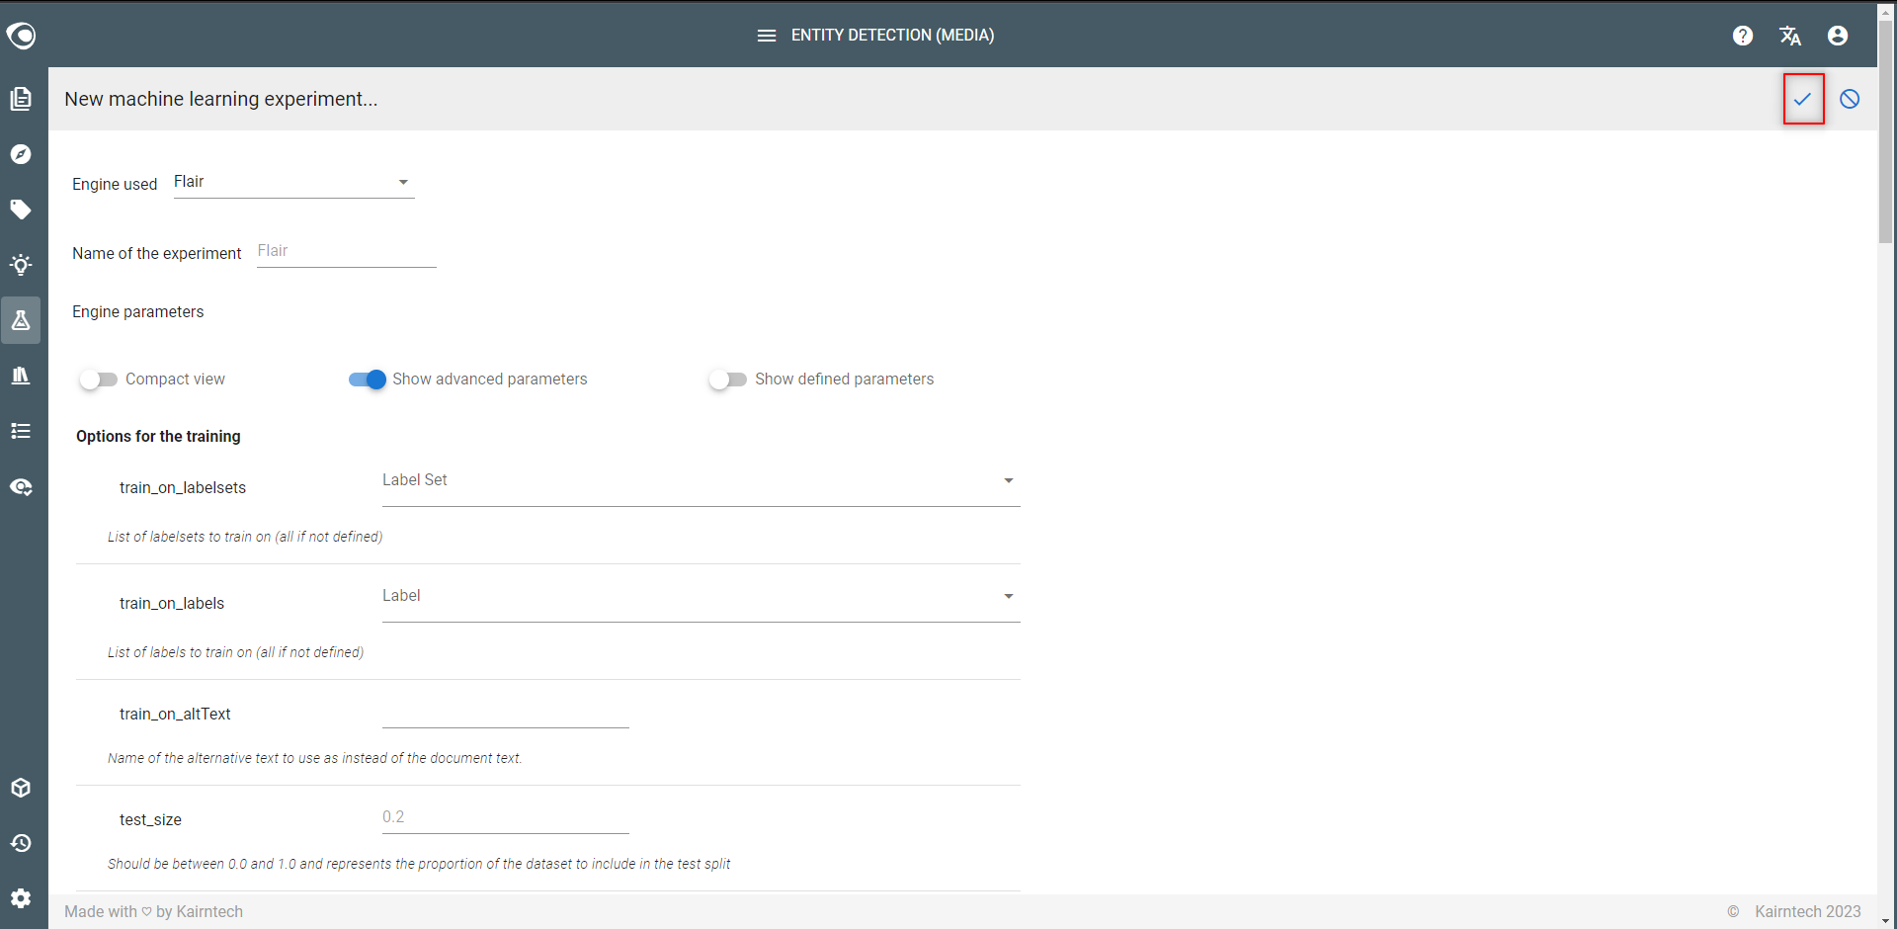
Task: Open the suggestions lightbulb icon in the sidebar
Action: tap(21, 265)
